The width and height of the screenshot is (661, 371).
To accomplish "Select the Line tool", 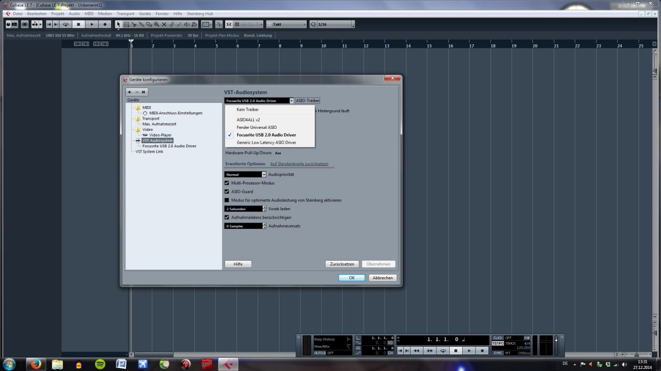I will (x=179, y=24).
